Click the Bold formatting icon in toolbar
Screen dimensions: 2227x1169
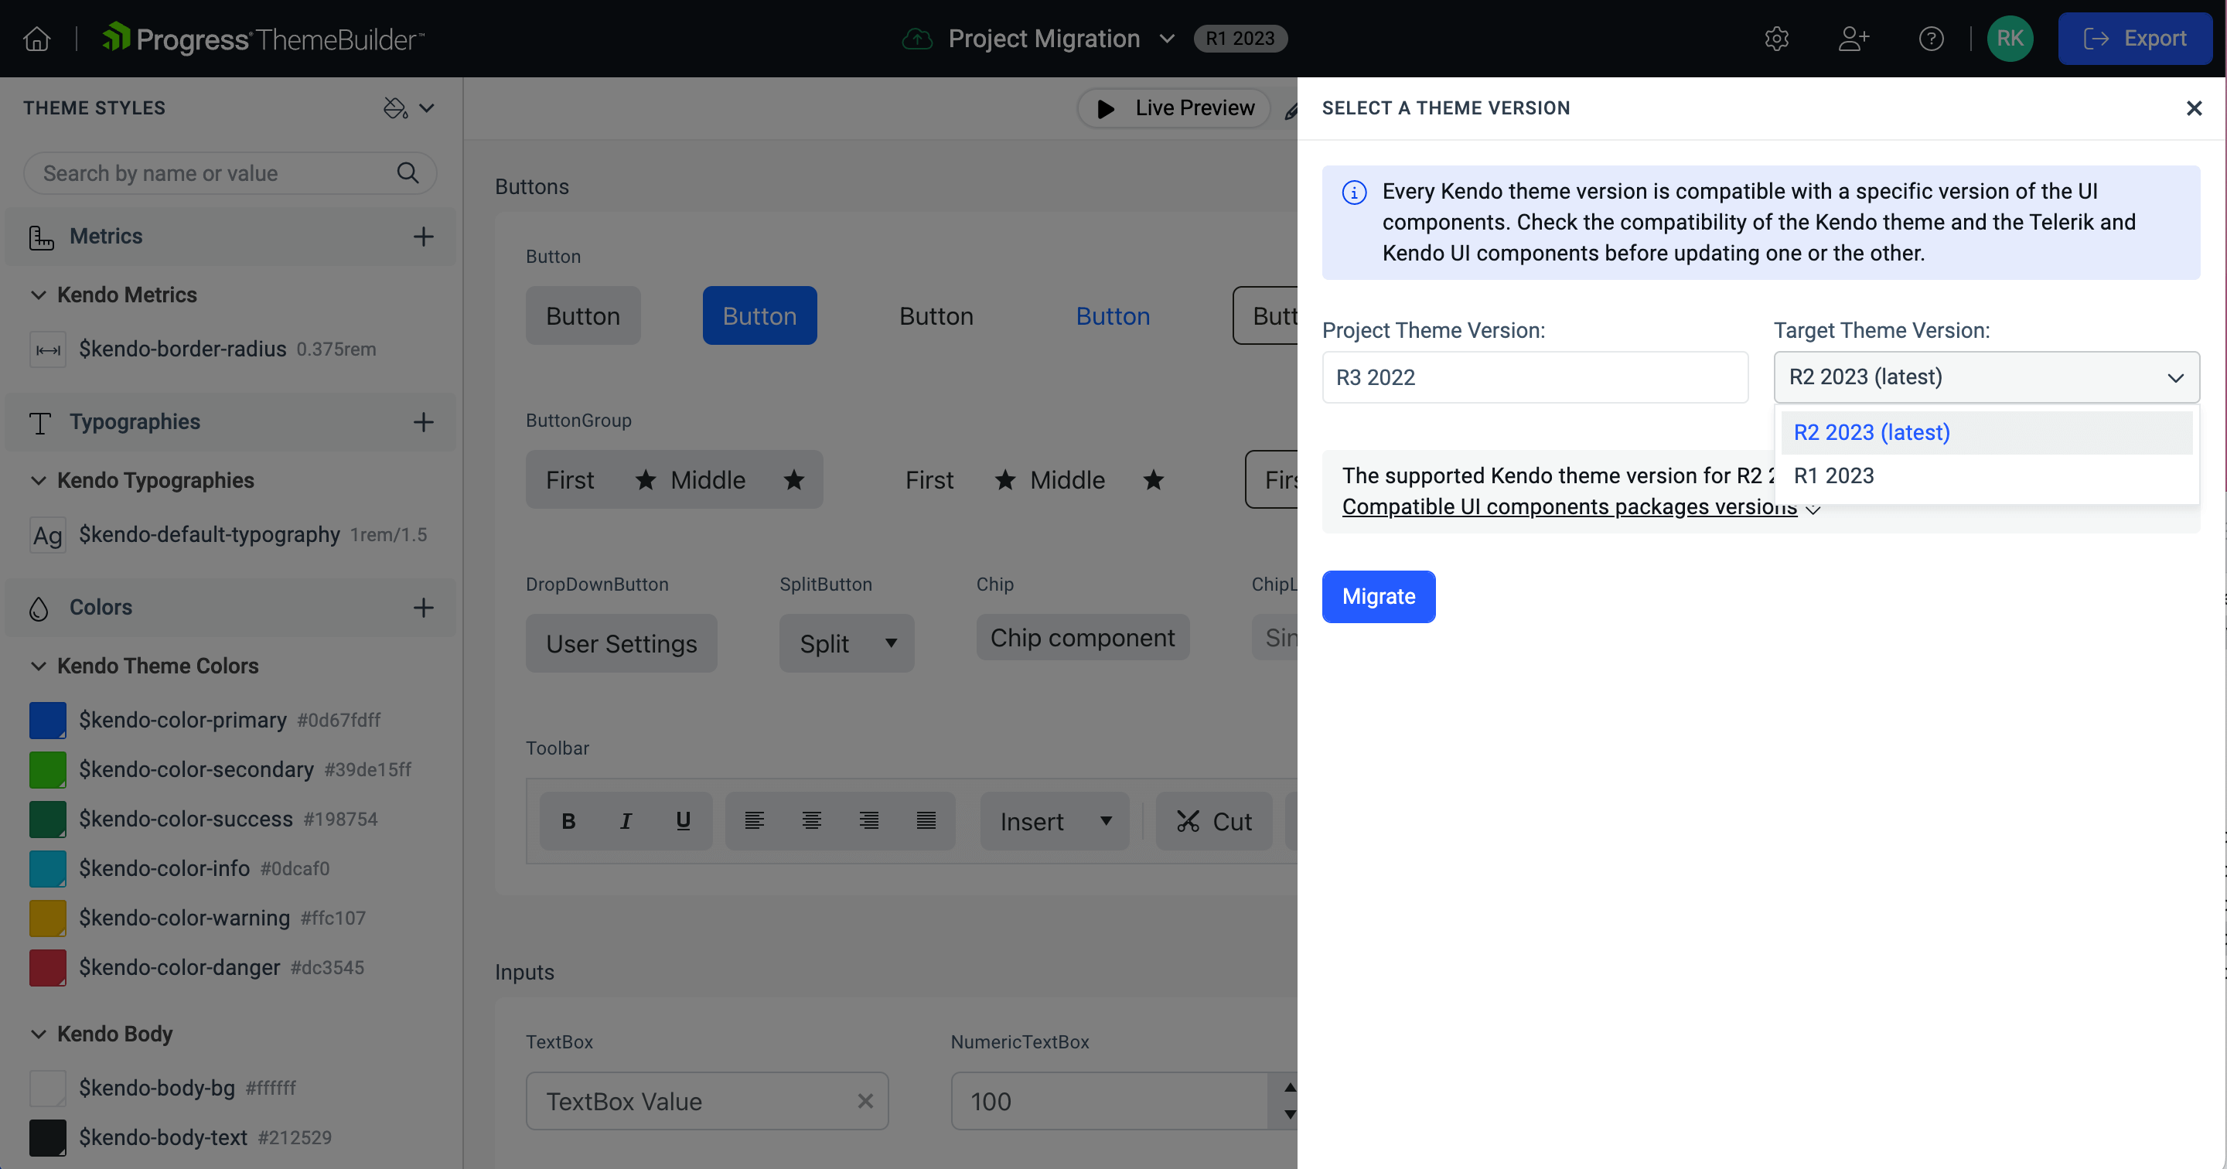[x=567, y=822]
